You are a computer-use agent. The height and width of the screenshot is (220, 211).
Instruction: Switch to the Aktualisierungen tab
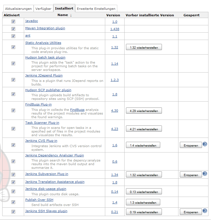tap(18, 9)
